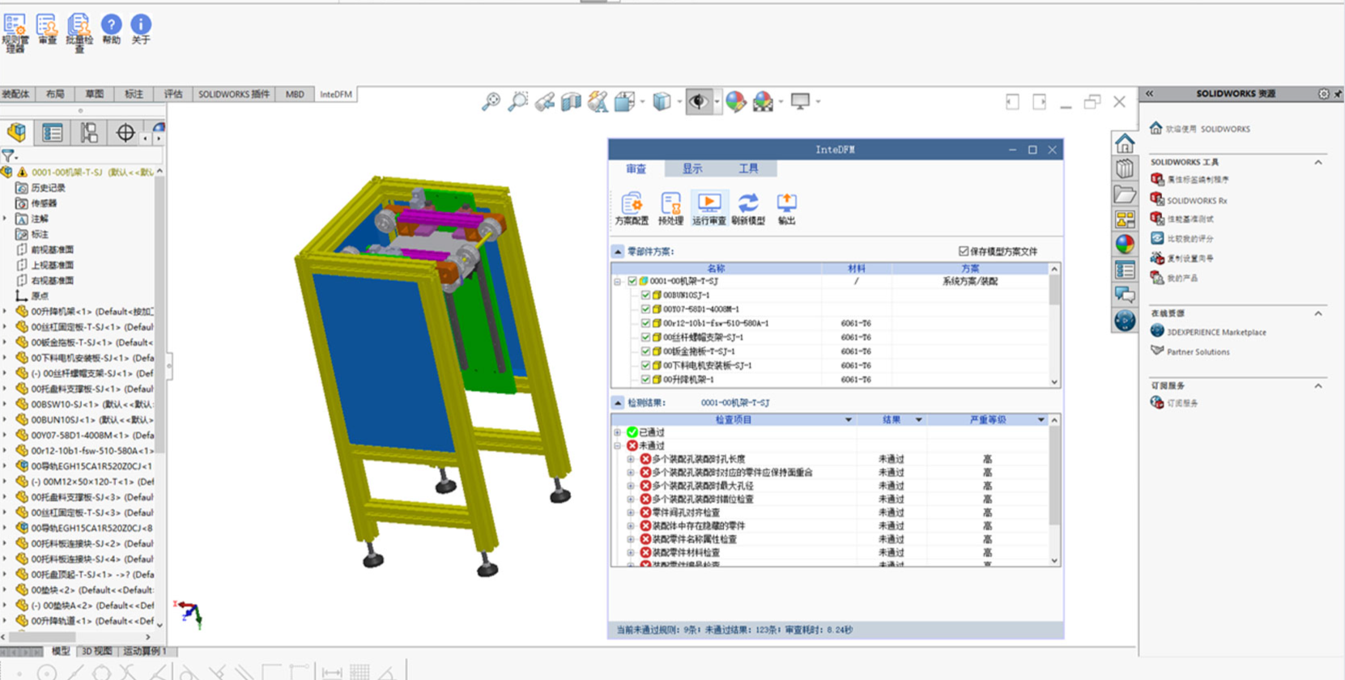Select the 多个装配孔装配时最大孔径 failed result
This screenshot has height=680, width=1345.
click(x=702, y=486)
